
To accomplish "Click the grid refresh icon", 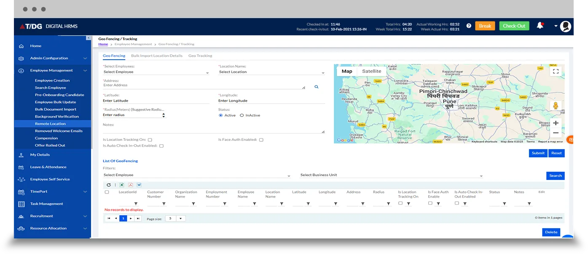I will coord(109,185).
